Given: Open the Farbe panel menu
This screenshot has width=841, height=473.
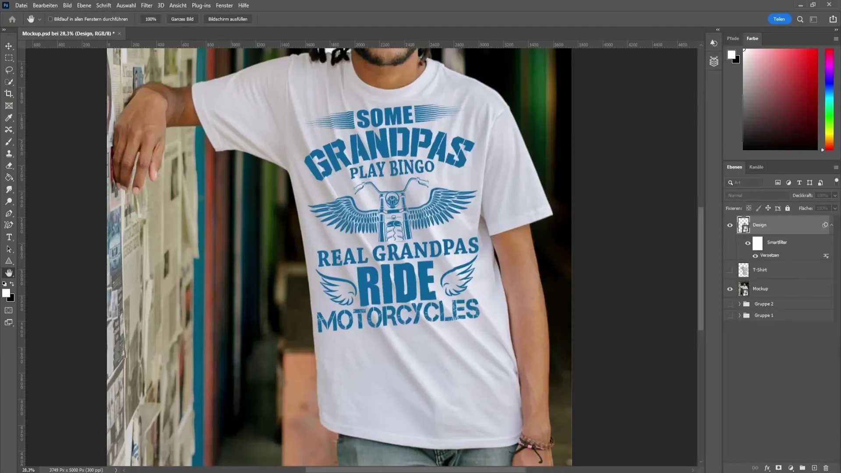Looking at the screenshot, I should coord(836,39).
